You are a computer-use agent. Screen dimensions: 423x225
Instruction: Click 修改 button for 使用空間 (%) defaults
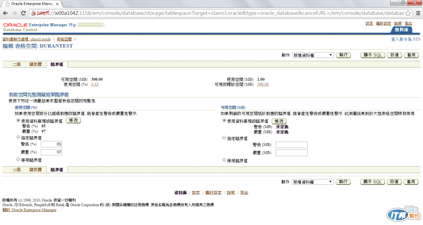coord(73,120)
